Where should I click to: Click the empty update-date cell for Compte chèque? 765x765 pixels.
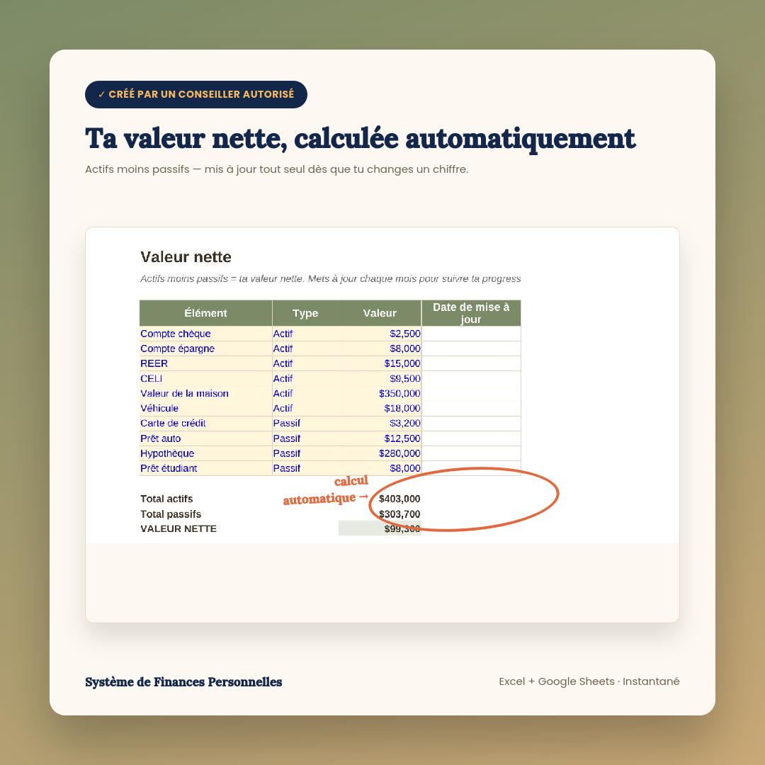click(x=471, y=334)
